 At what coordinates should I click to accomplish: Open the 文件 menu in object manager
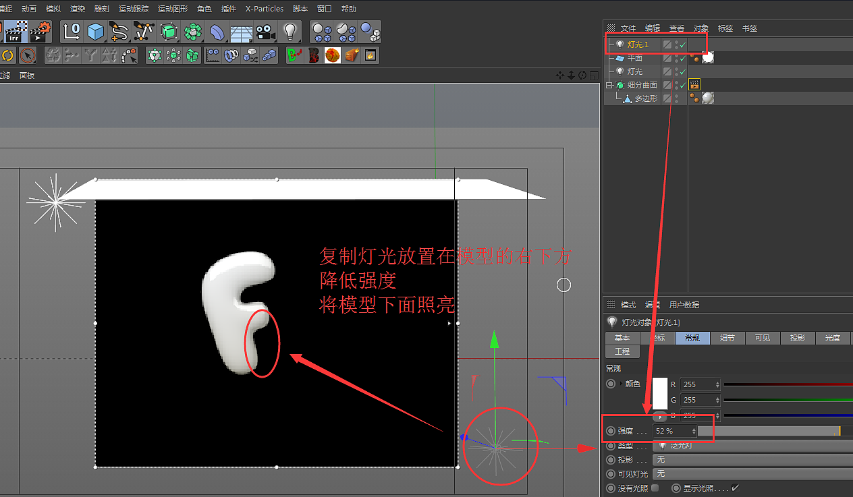point(628,28)
